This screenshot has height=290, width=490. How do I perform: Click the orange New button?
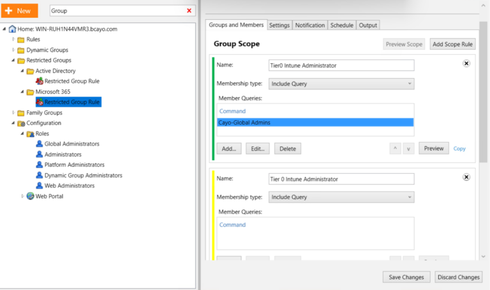coord(19,11)
